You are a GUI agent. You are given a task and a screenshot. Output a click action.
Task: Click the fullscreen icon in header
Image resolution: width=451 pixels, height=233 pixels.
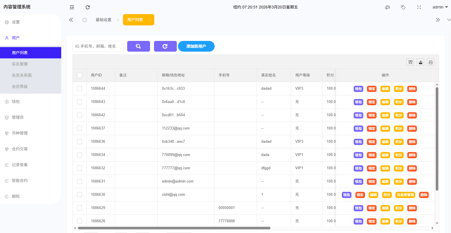[419, 7]
